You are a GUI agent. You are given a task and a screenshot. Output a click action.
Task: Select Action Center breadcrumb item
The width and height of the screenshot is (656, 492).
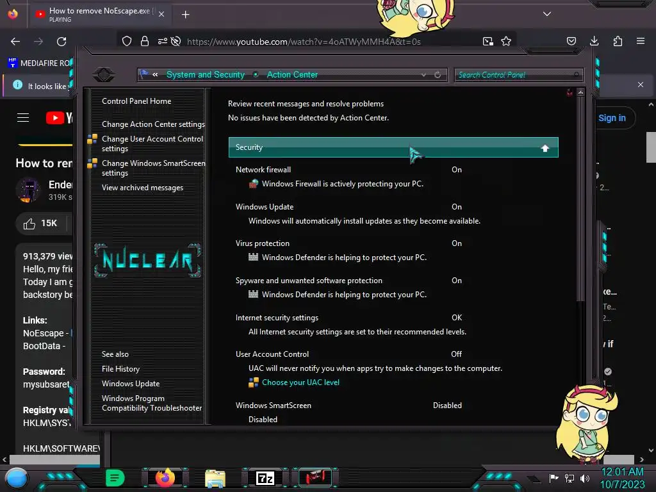click(x=292, y=74)
